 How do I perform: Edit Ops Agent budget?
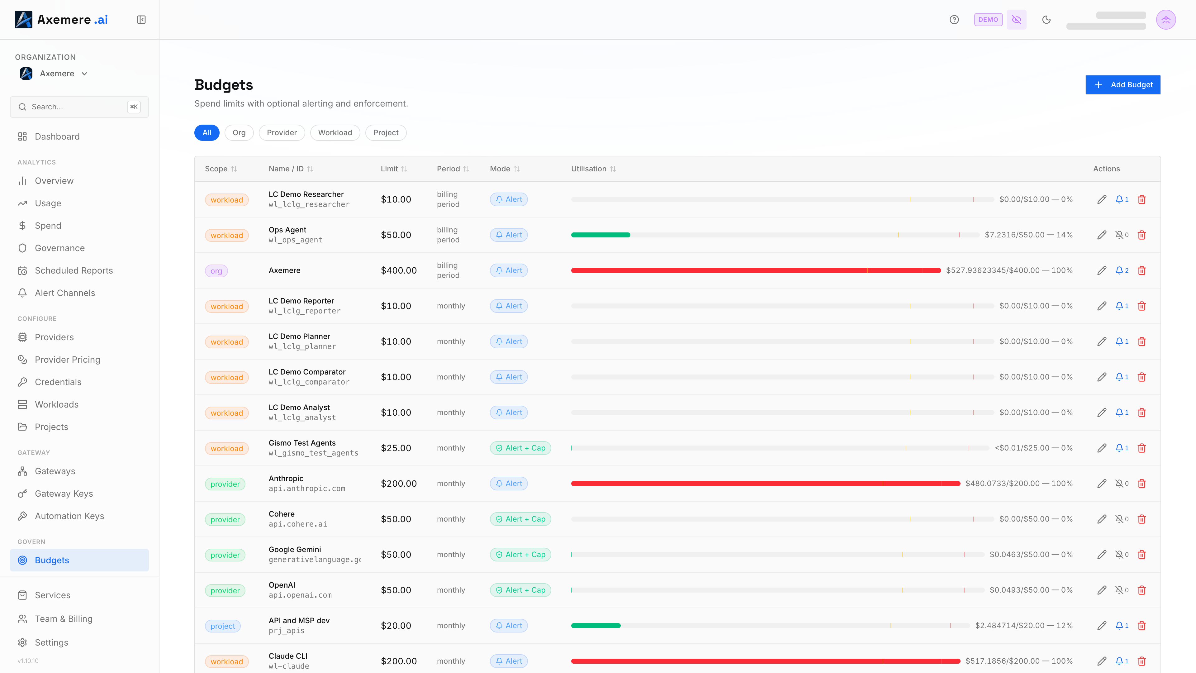1102,235
